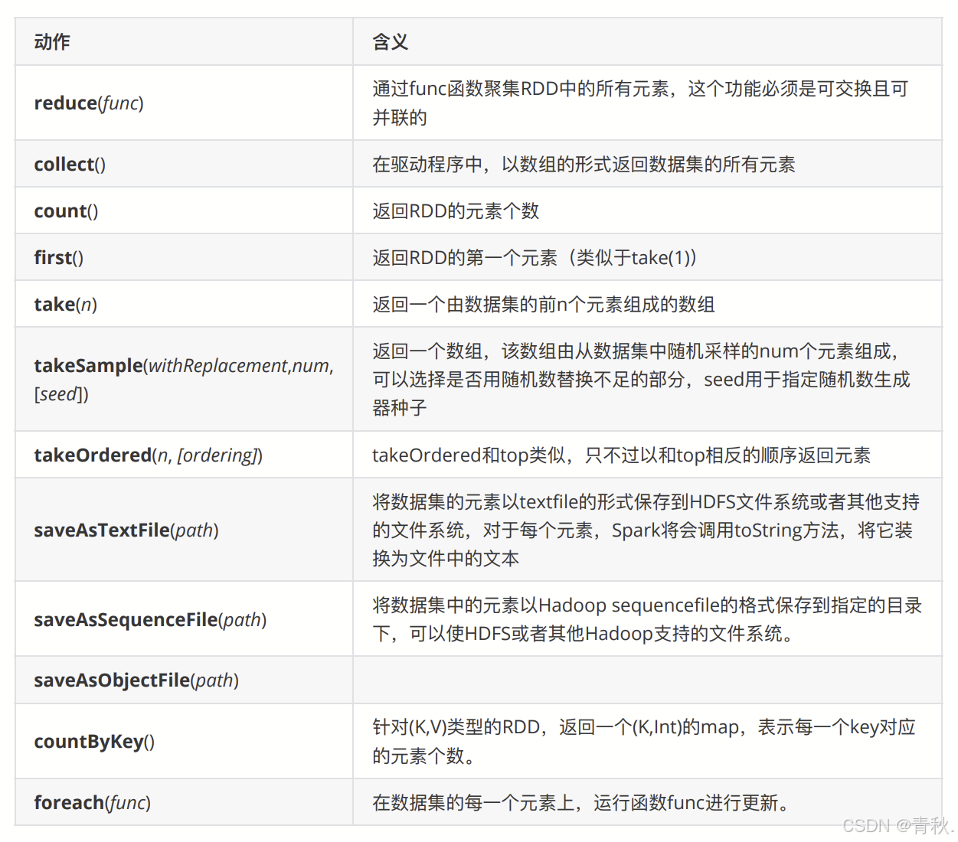Click the takeSample action name
Image resolution: width=958 pixels, height=842 pixels.
pos(88,366)
